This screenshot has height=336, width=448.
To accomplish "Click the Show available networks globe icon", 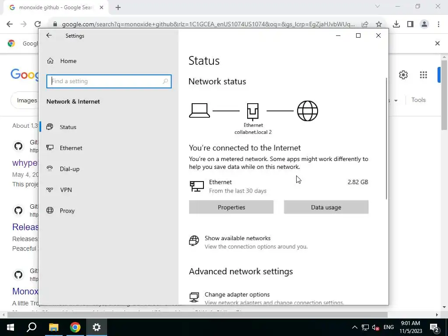I will (194, 241).
